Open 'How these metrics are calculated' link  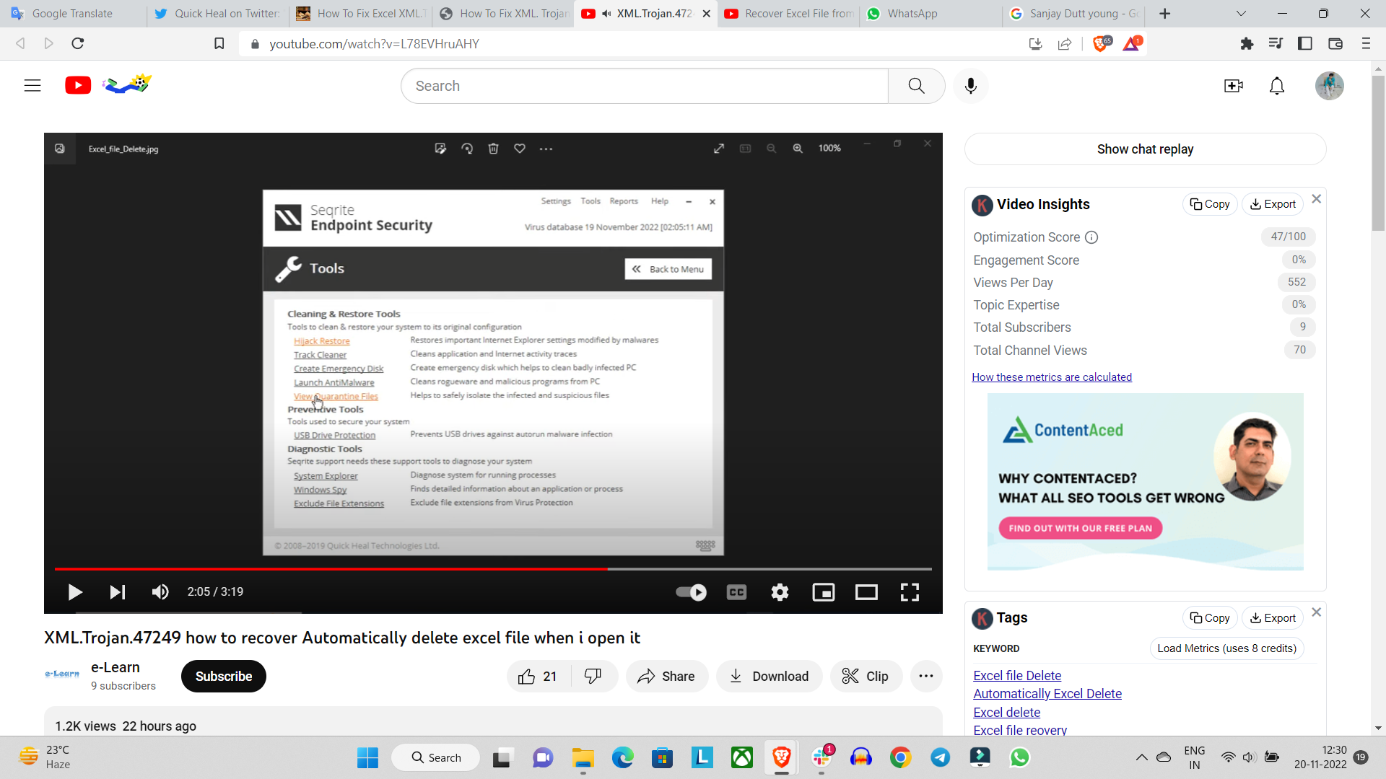1051,377
